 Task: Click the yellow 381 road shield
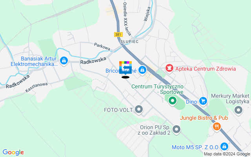118,35
